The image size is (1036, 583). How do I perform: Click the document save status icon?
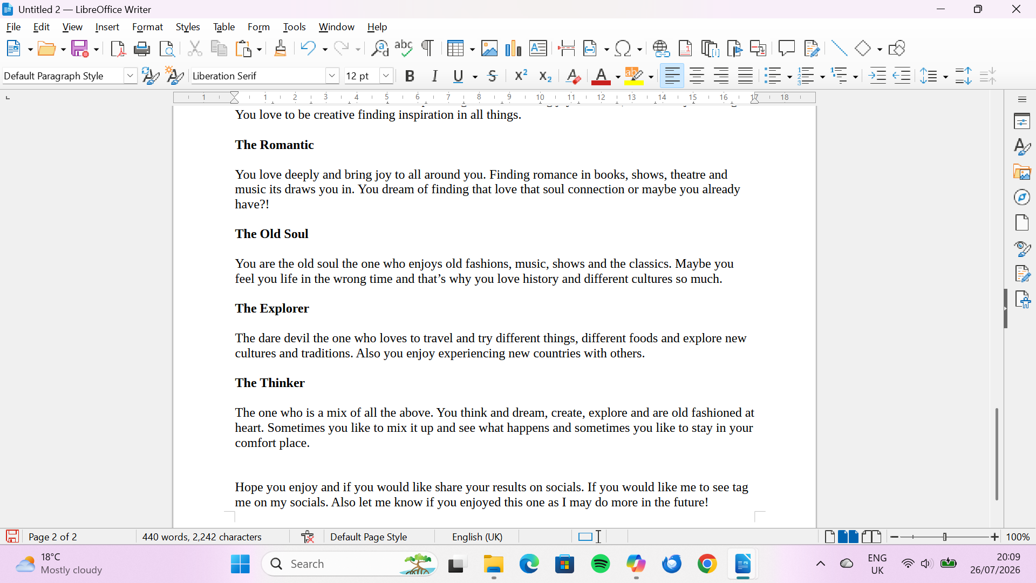pos(12,537)
